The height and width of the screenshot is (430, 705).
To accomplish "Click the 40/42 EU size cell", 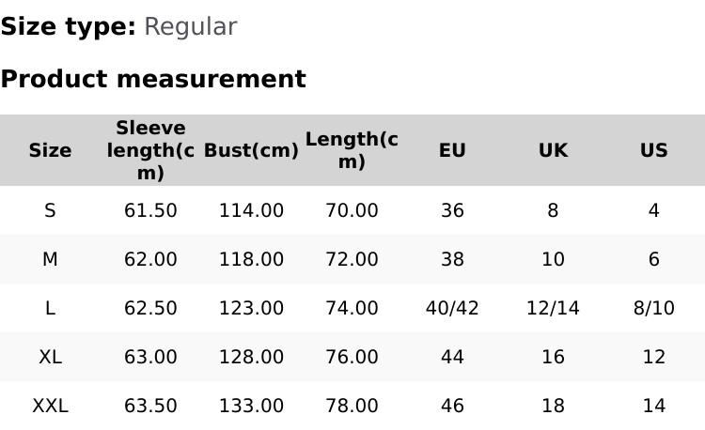I will 452,308.
